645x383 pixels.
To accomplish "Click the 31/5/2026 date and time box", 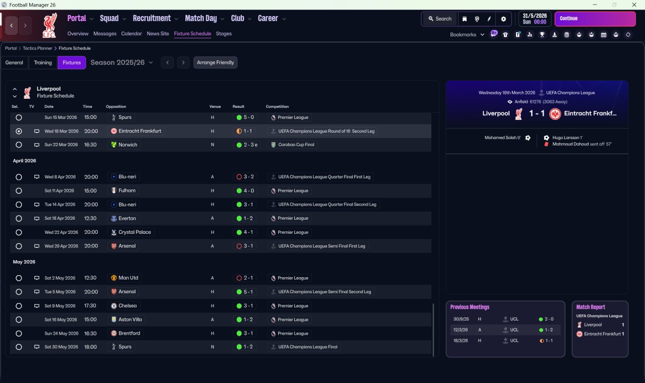I will click(x=535, y=19).
